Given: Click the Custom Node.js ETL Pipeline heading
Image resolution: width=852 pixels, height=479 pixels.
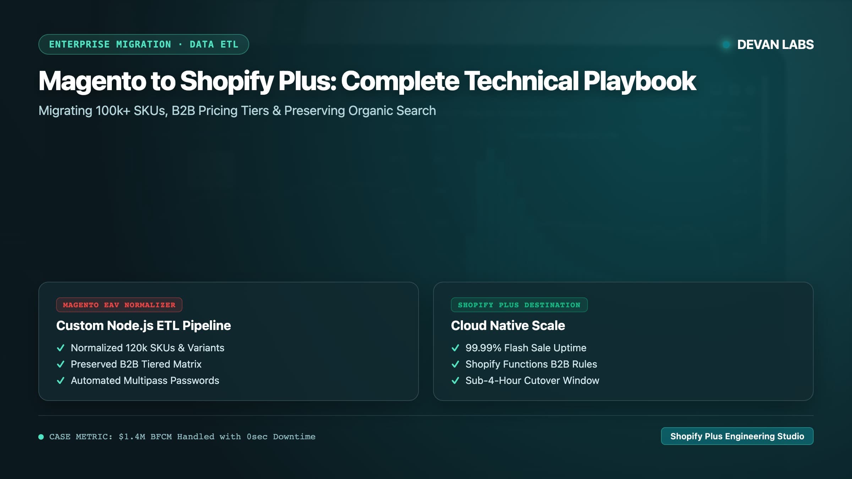Looking at the screenshot, I should (143, 325).
